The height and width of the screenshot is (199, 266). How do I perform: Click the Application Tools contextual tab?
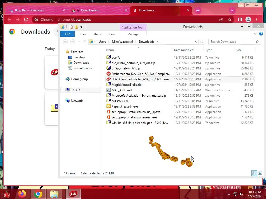click(133, 27)
